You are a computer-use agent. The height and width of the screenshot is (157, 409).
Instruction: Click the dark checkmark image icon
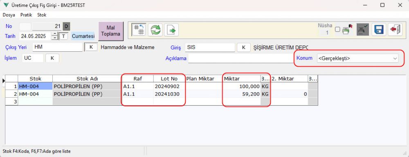coord(362,30)
